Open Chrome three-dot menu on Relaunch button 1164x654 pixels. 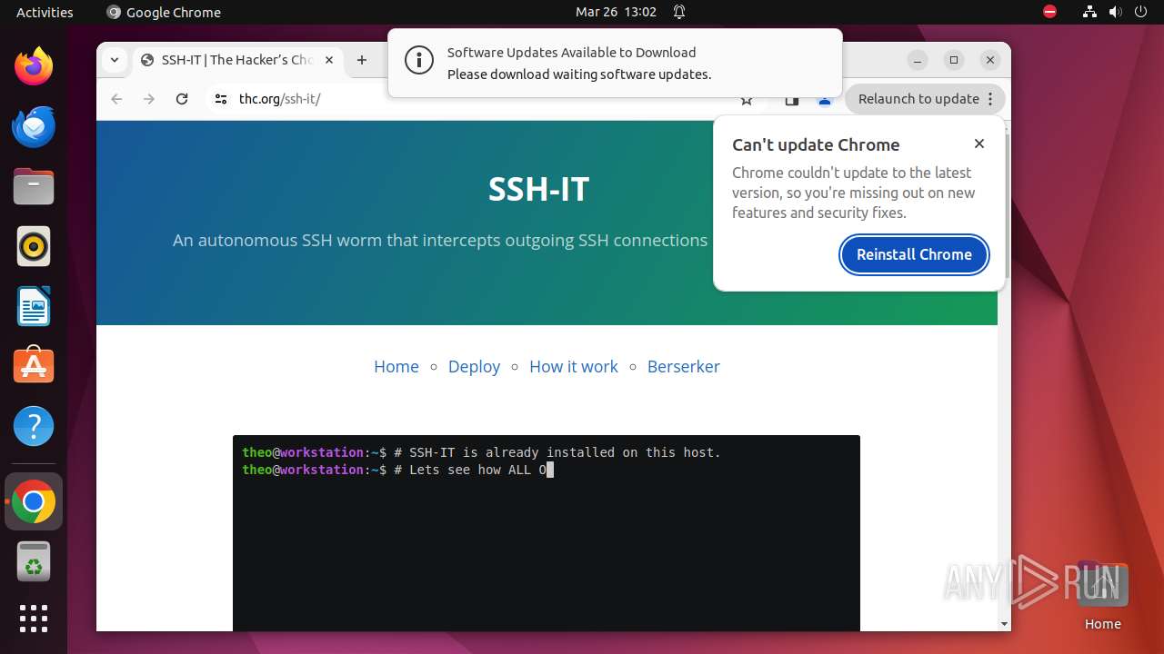tap(992, 99)
